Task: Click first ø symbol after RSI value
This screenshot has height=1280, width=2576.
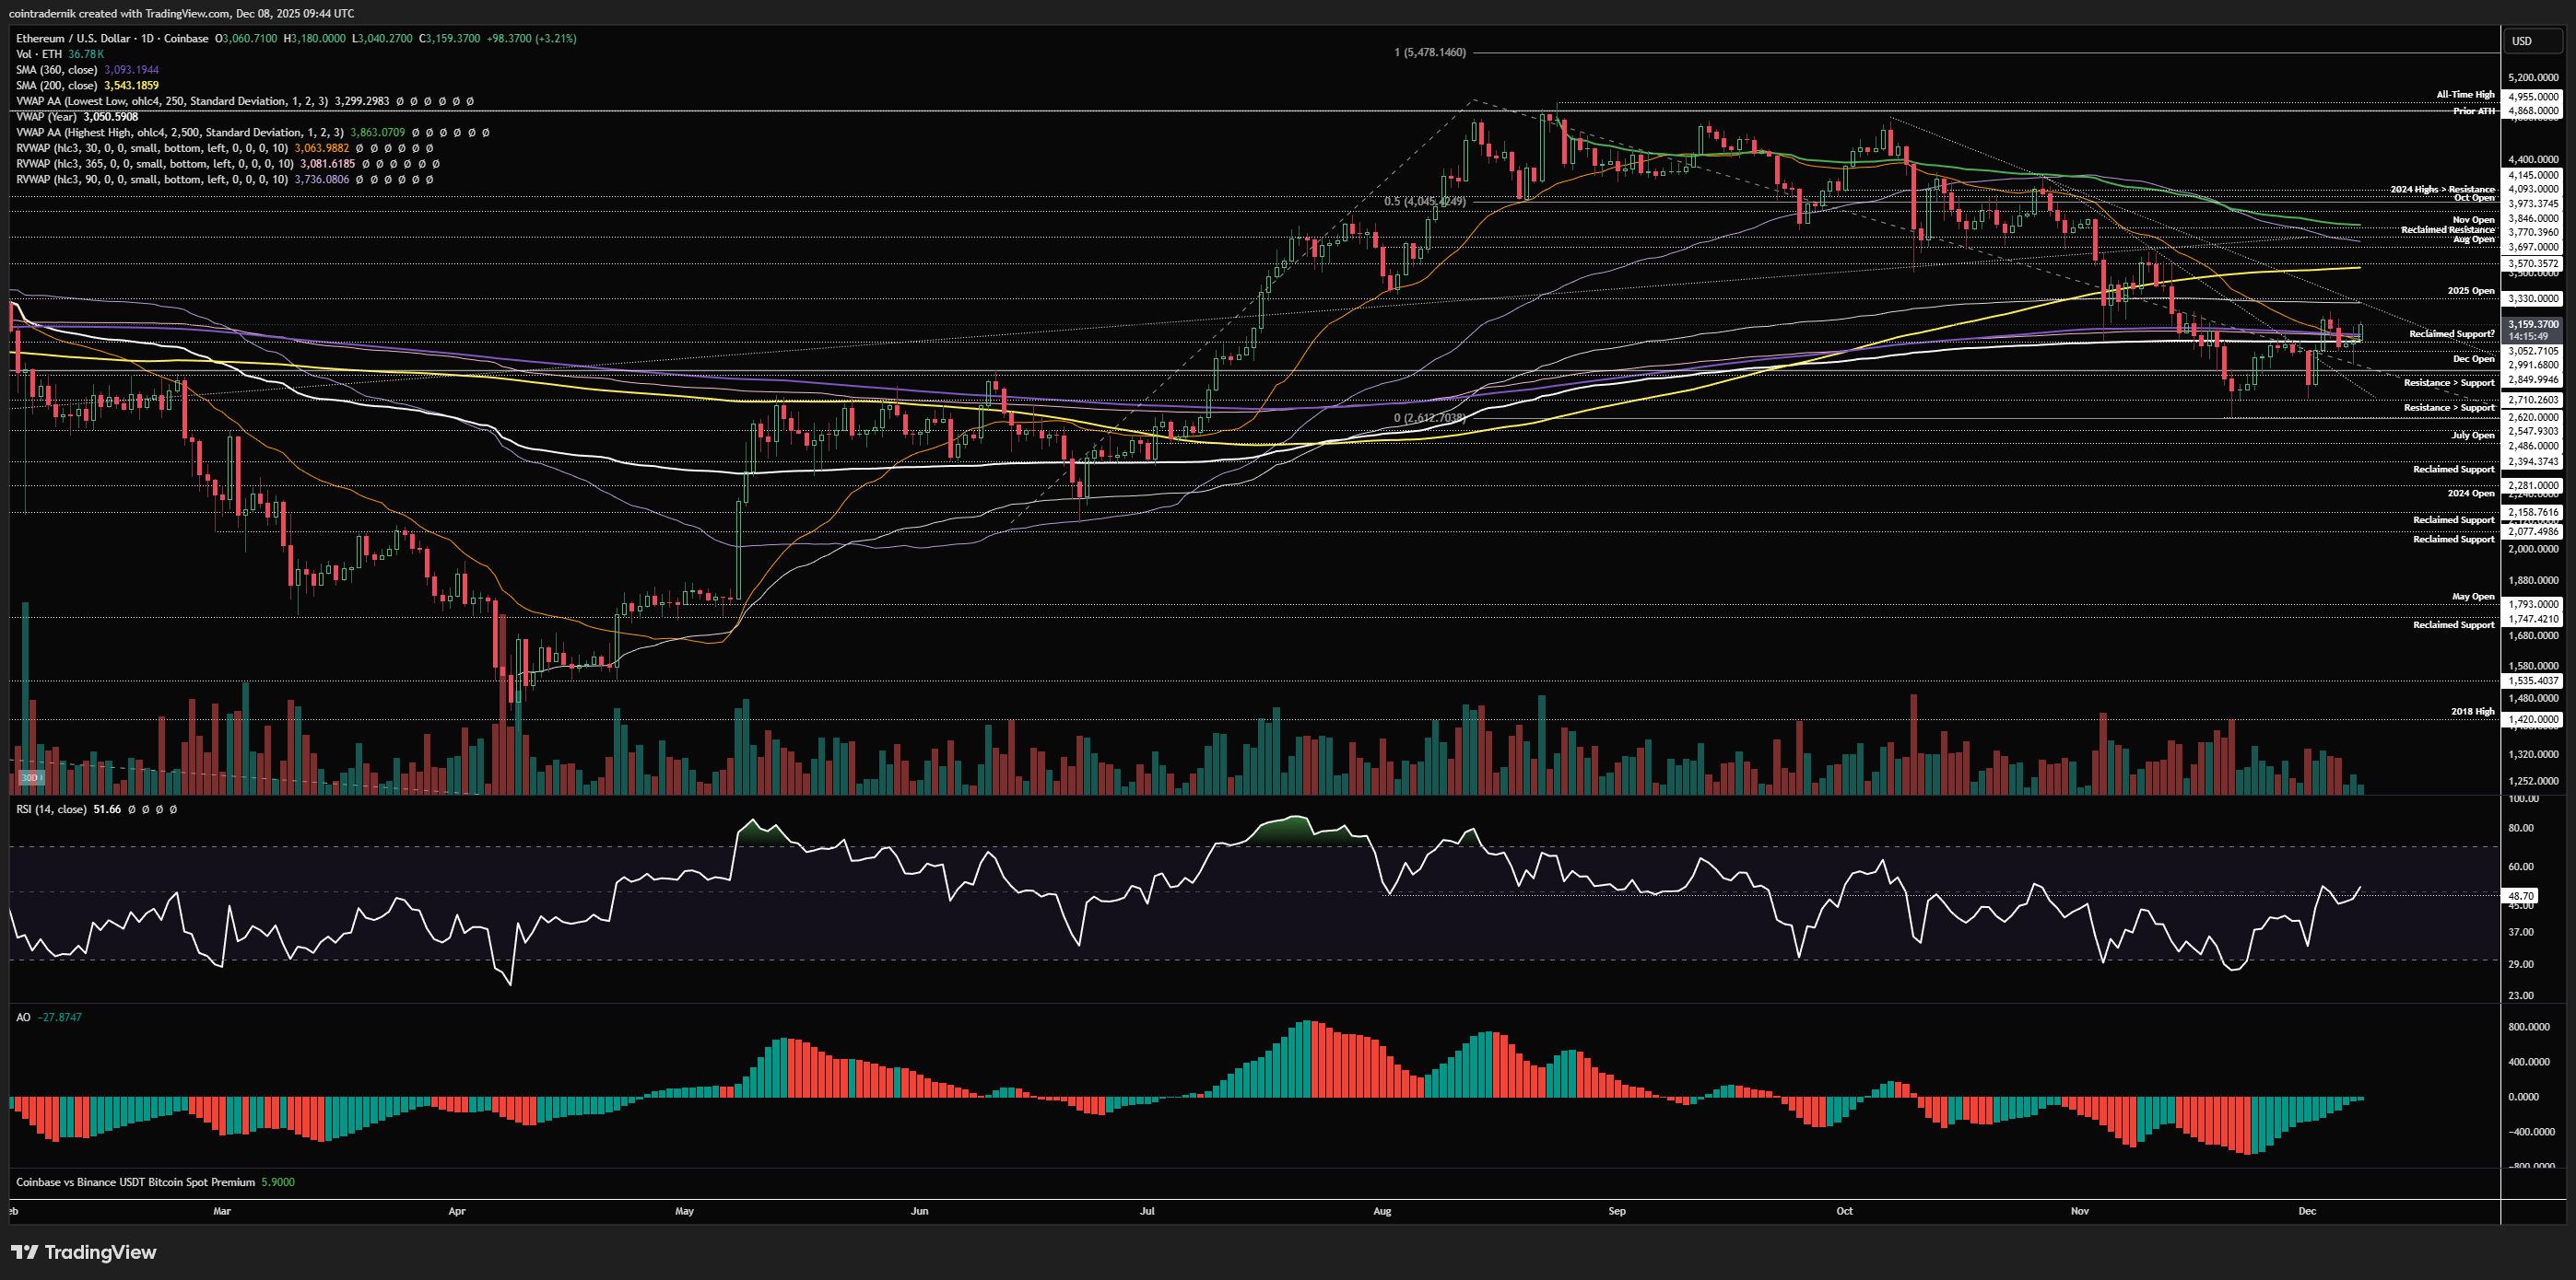Action: tap(132, 809)
